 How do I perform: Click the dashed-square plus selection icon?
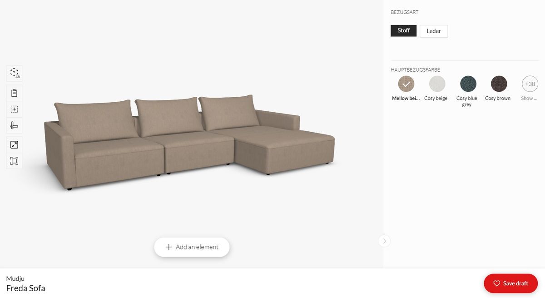(14, 109)
